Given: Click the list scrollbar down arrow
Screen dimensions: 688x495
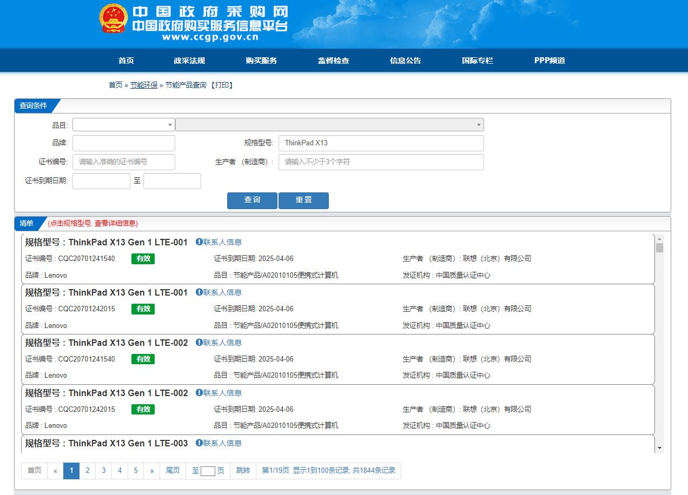Looking at the screenshot, I should point(659,448).
